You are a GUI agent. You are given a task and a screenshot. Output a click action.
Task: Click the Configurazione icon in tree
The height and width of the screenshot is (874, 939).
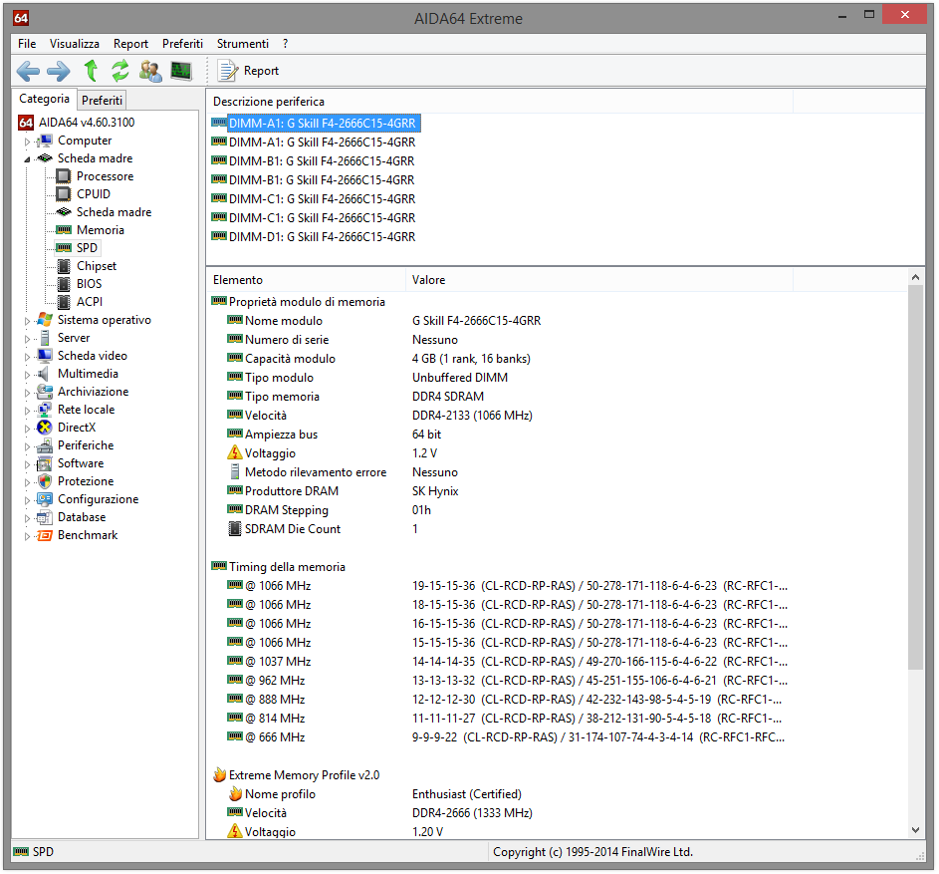point(45,499)
